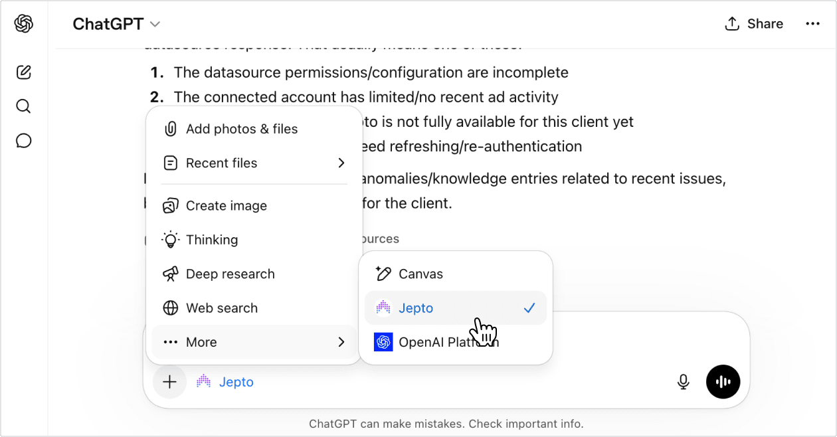Select Canvas in the submenu
The width and height of the screenshot is (837, 437).
tap(456, 274)
